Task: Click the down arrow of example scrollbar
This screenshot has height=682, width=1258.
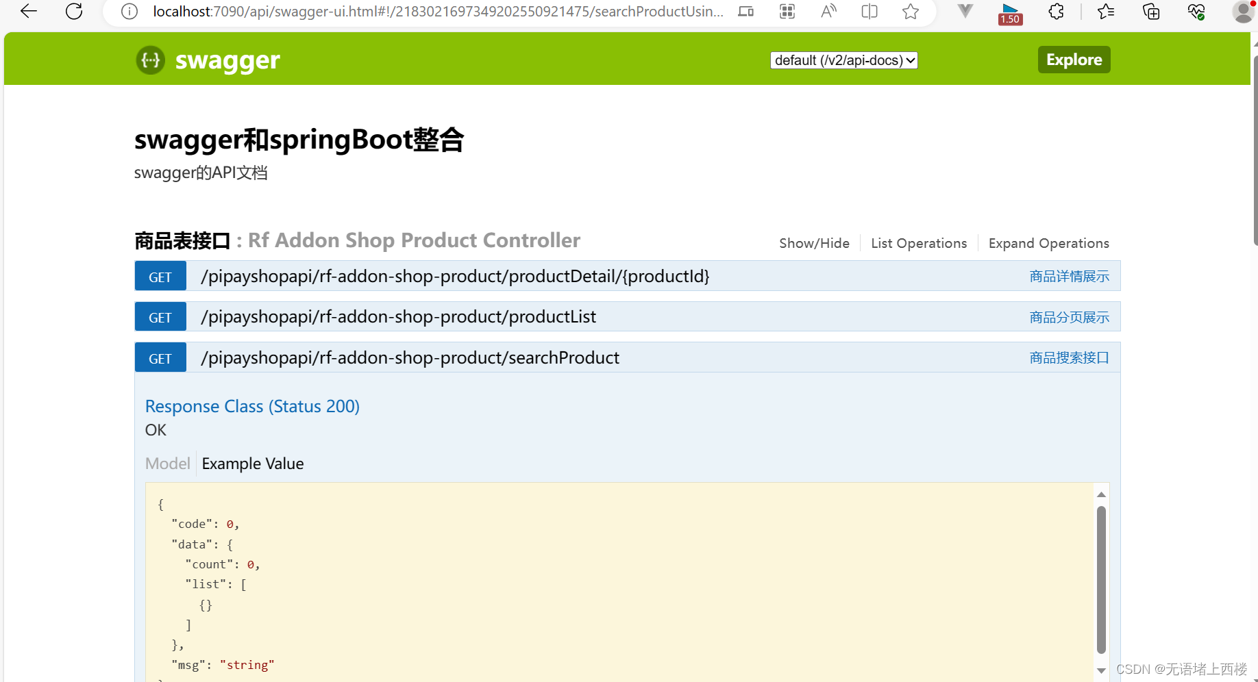Action: 1101,671
